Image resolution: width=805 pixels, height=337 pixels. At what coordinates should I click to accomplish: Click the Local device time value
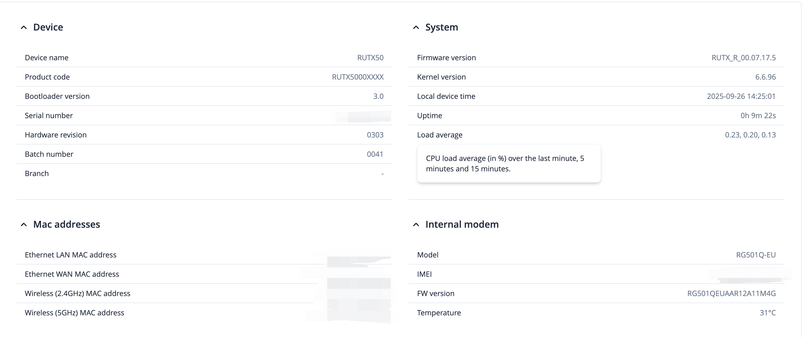point(741,97)
